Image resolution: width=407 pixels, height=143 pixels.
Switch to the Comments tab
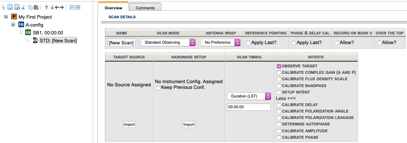[x=145, y=8]
